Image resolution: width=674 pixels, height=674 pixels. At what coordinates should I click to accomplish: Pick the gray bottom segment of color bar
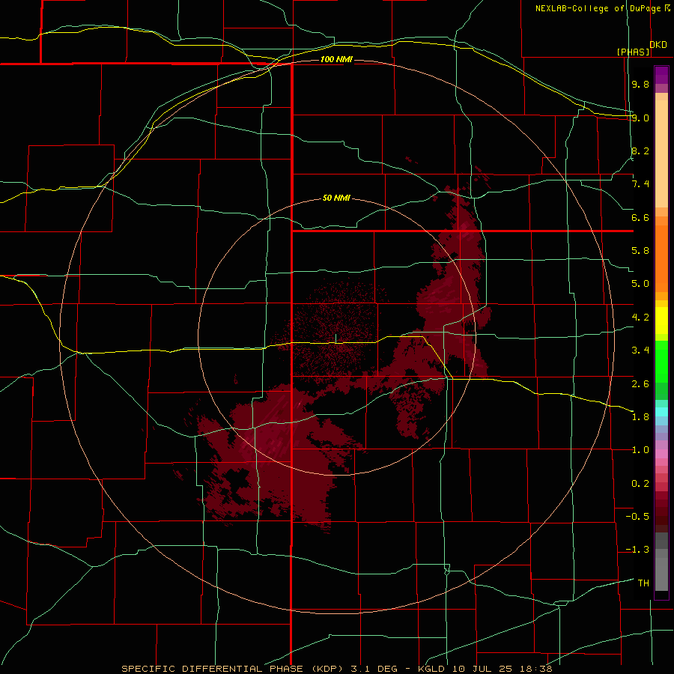[661, 576]
